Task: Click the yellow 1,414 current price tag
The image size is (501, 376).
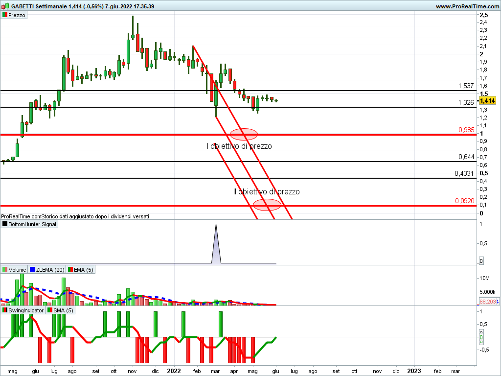Action: (488, 101)
